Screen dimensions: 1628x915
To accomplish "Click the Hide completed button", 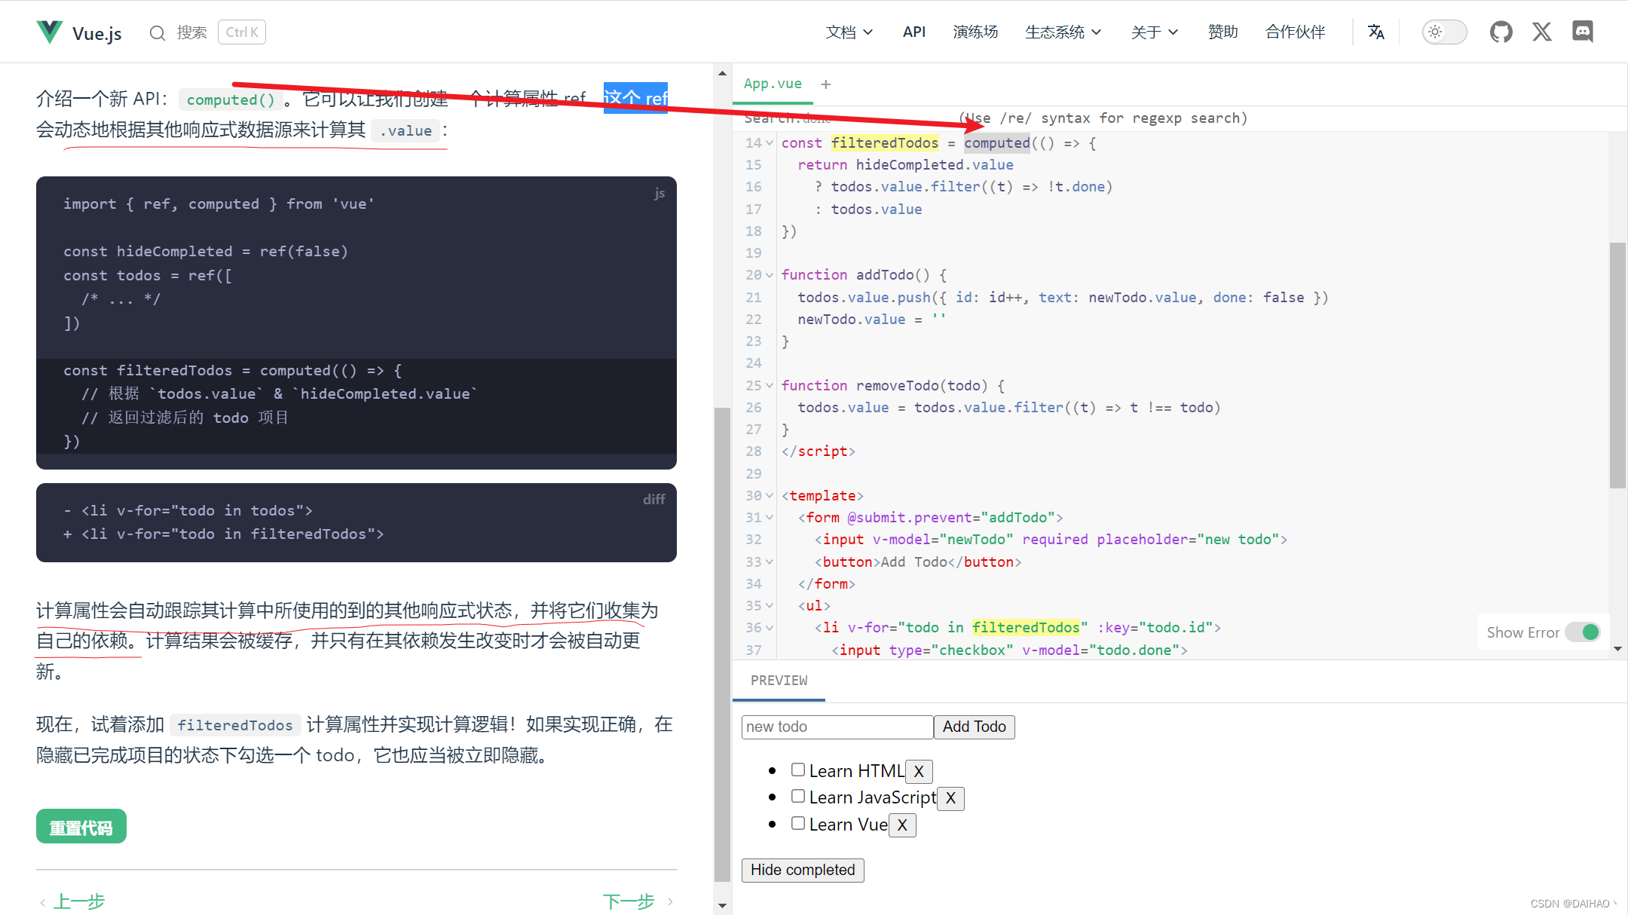I will click(802, 871).
